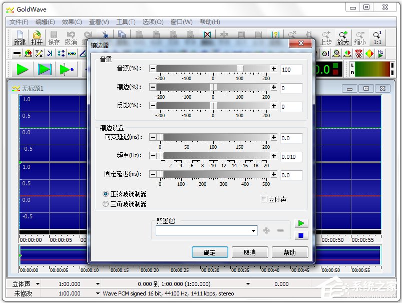Click the add preset plus button
Viewport: 402px width, 303px height.
(x=266, y=231)
